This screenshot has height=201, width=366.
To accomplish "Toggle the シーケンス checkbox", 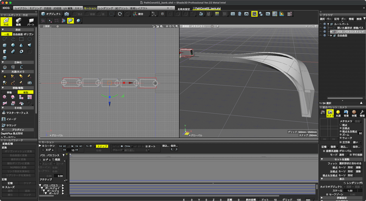I will click(44, 146).
